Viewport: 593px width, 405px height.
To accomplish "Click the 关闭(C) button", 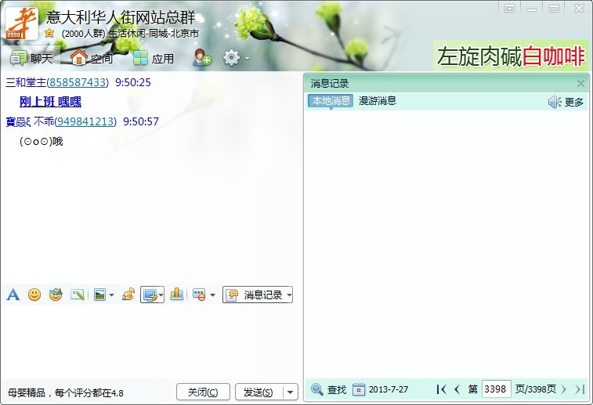I will pos(203,392).
